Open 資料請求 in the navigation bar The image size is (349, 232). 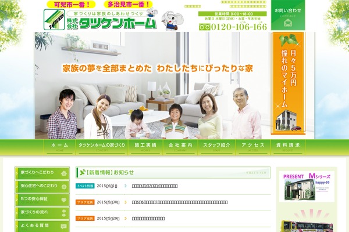point(288,147)
